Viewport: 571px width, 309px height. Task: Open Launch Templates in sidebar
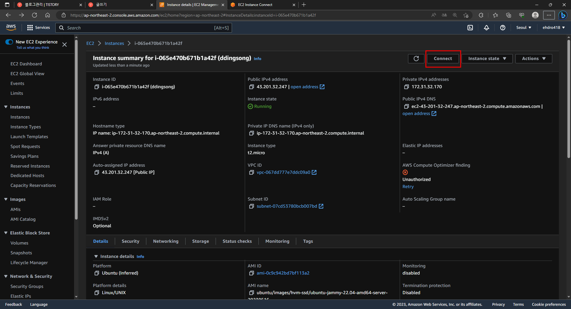[x=29, y=137]
